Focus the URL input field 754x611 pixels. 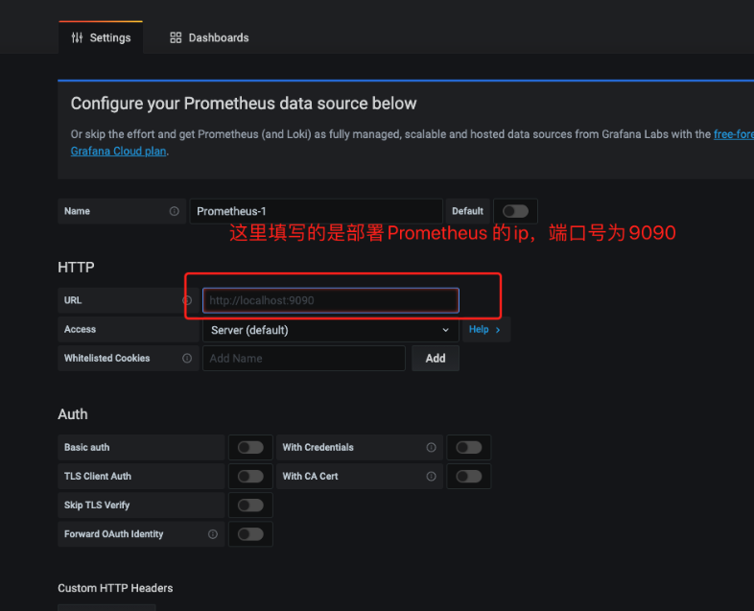[x=331, y=300]
